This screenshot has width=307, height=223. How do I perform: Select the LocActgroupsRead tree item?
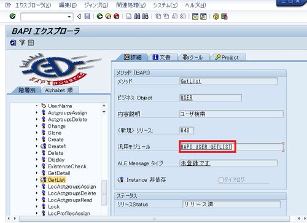click(x=70, y=200)
